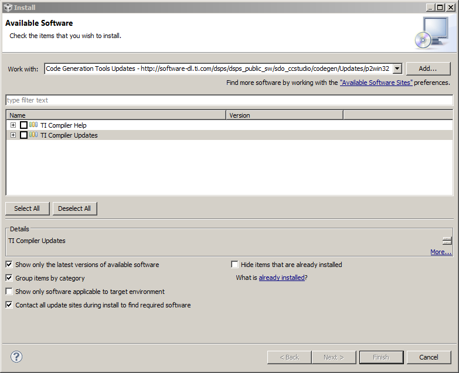Screen dimensions: 459x373
Task: Click the TI Compiler Help category icon
Action: [33, 125]
